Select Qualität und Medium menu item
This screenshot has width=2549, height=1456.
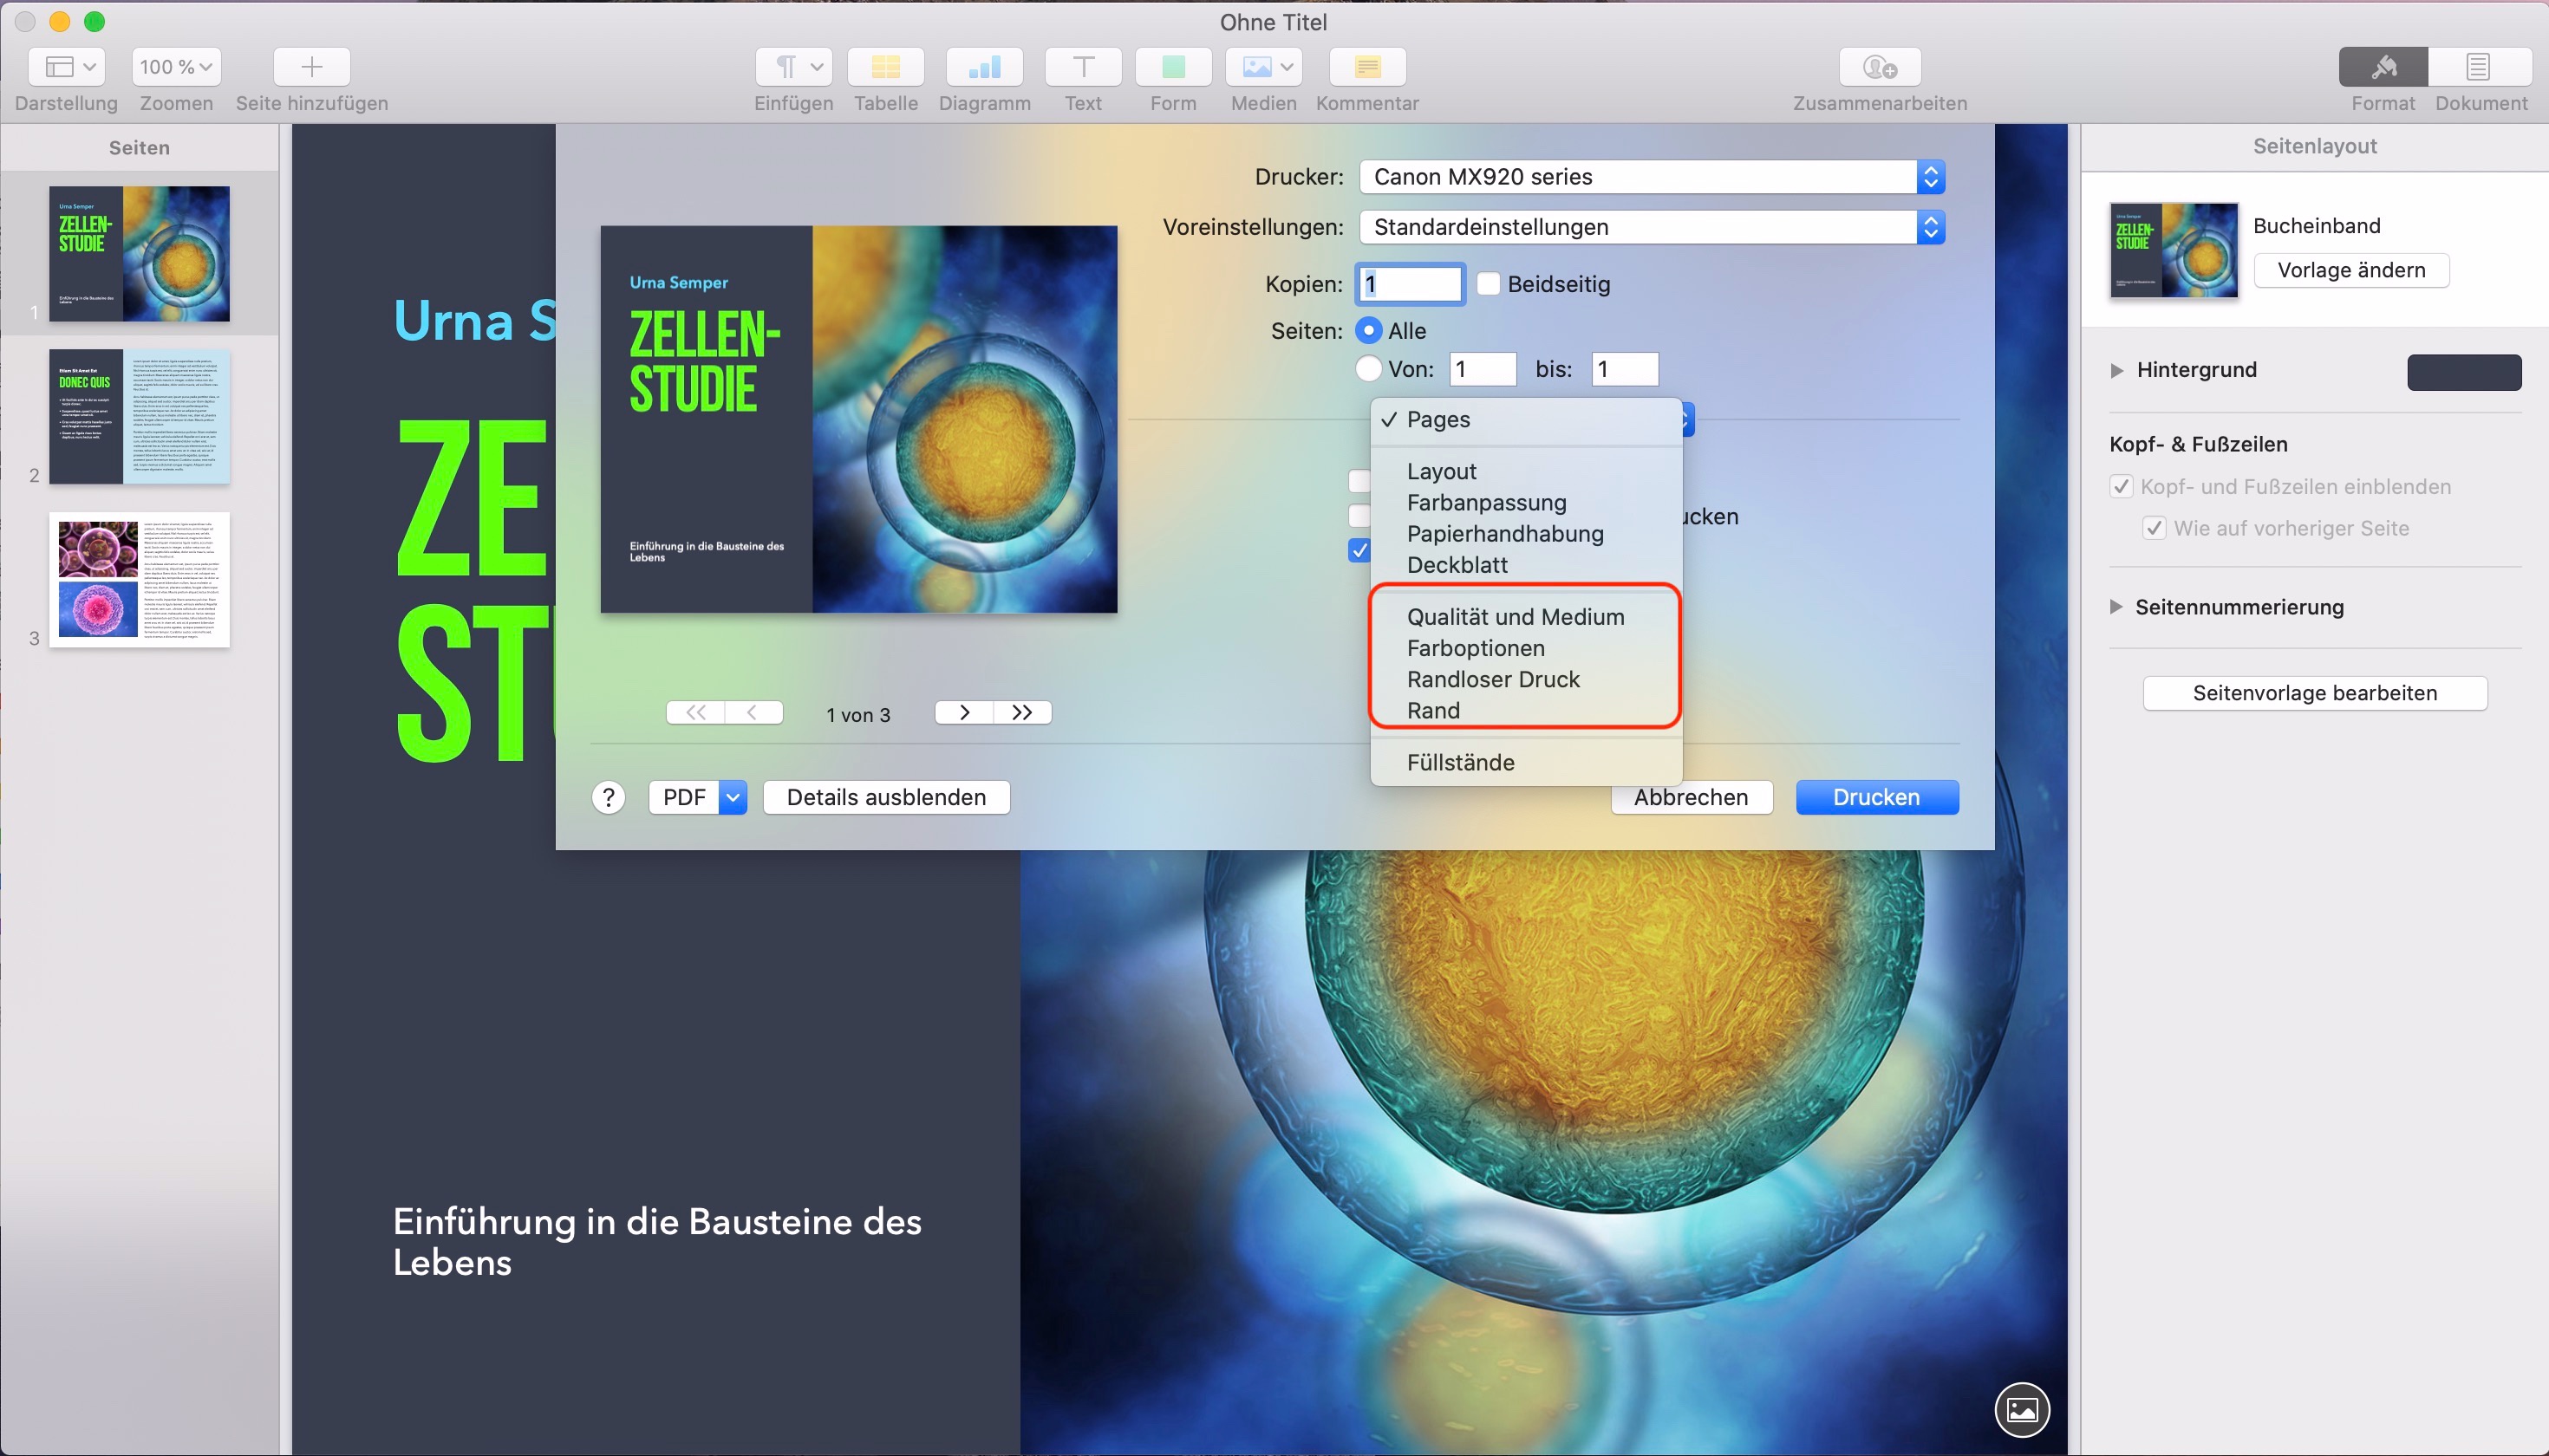[x=1515, y=617]
